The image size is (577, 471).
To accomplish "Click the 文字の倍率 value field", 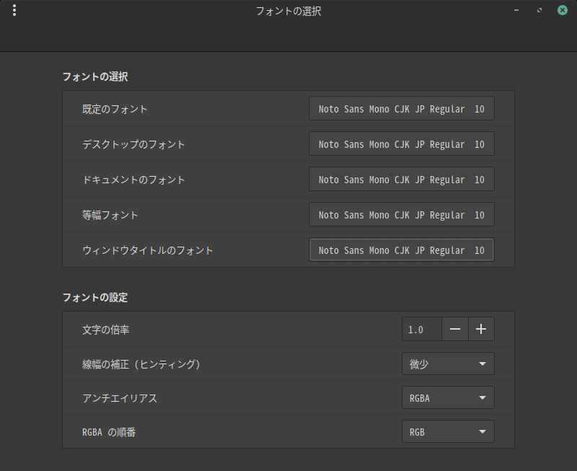I will click(421, 330).
